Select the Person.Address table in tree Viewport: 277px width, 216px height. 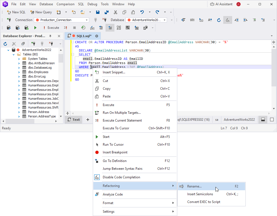(39, 112)
